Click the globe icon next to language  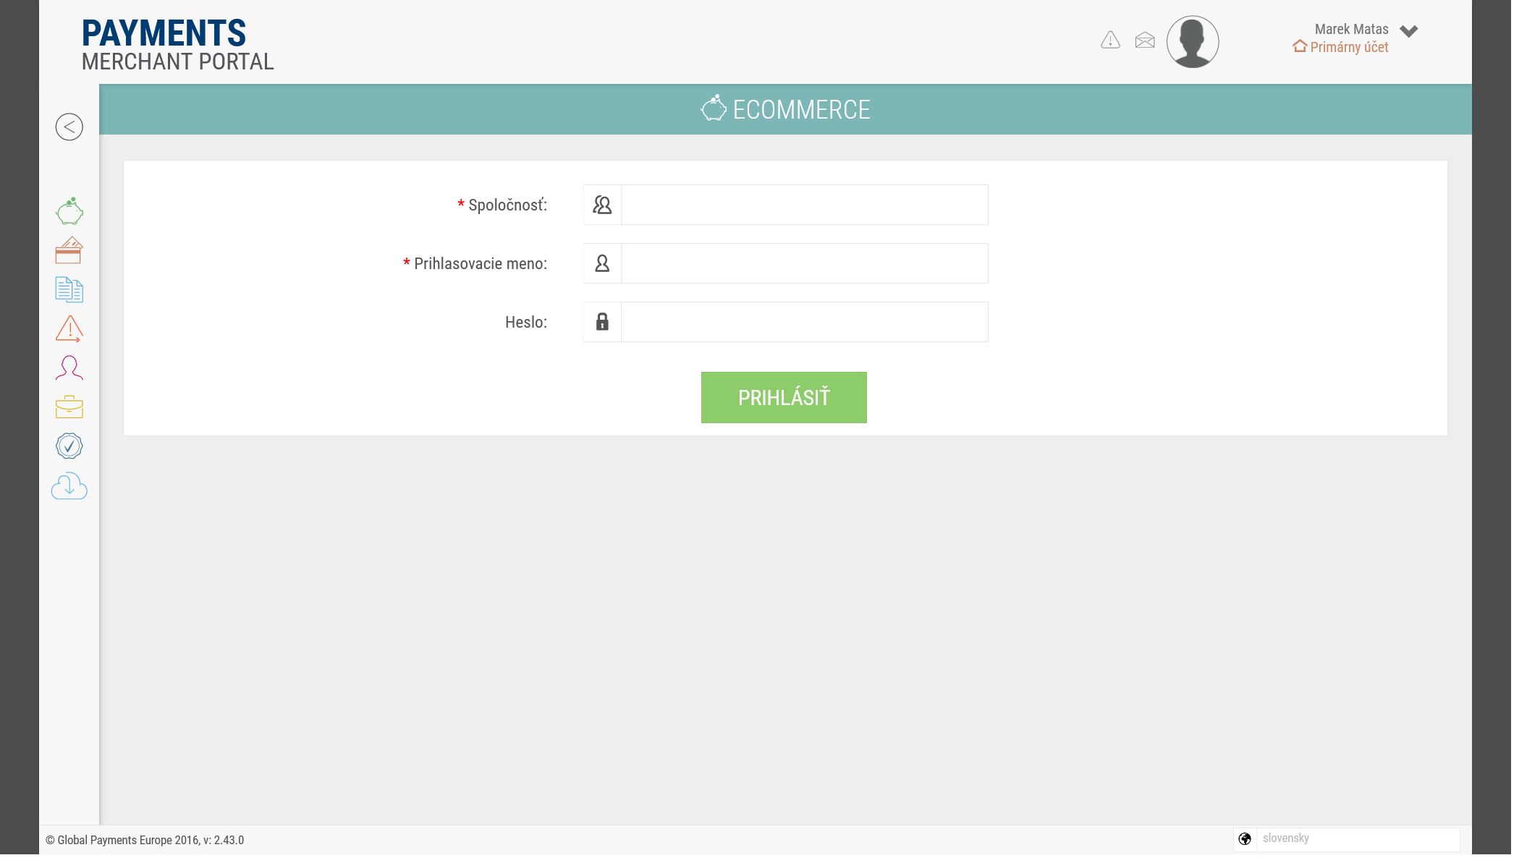point(1245,839)
